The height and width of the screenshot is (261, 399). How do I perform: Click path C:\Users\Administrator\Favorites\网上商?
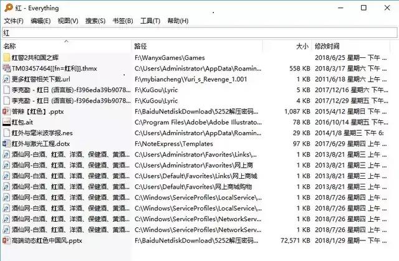pos(194,165)
